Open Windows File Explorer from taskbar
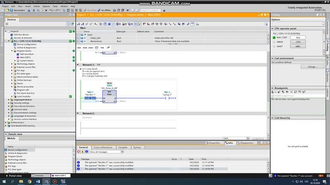Image resolution: width=330 pixels, height=185 pixels. point(21,181)
